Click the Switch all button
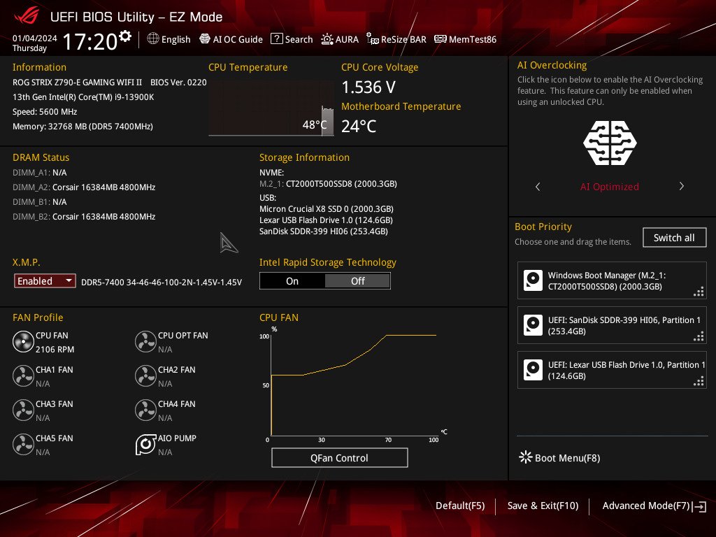This screenshot has height=537, width=716. 674,238
